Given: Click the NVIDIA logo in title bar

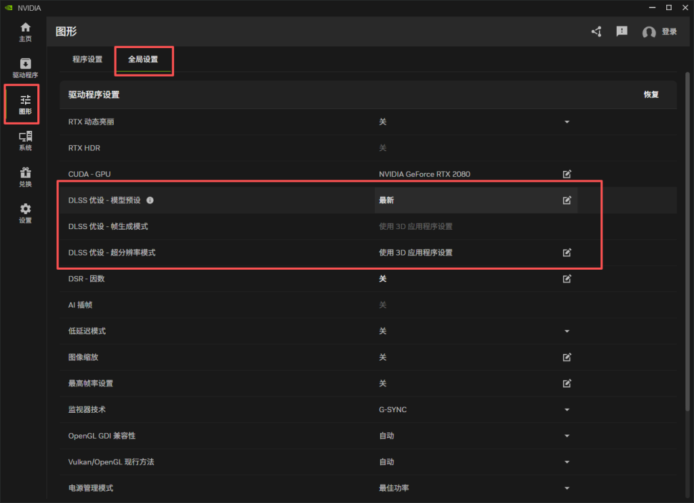Looking at the screenshot, I should tap(8, 8).
